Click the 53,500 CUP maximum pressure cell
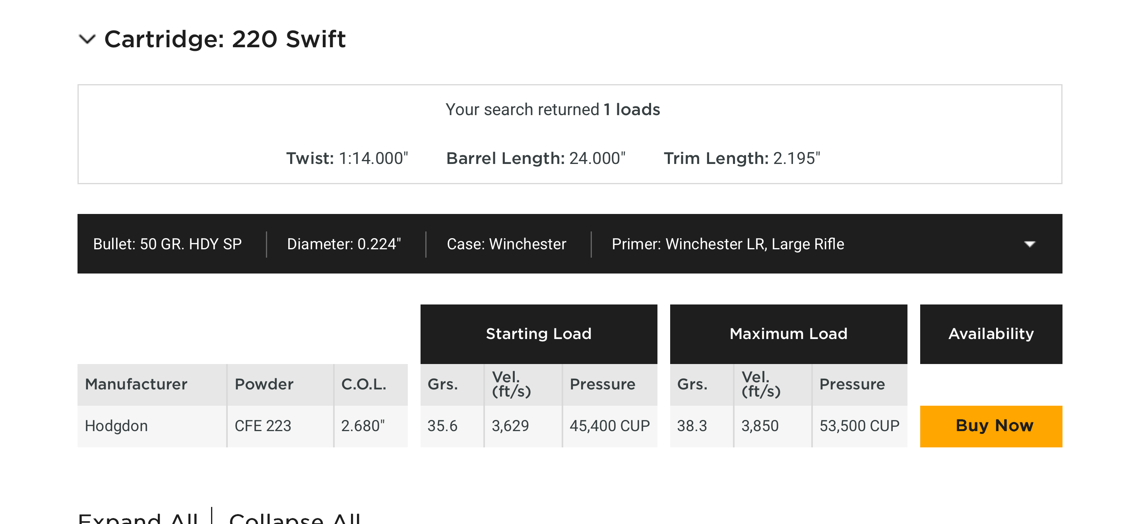This screenshot has width=1140, height=524. coord(859,426)
